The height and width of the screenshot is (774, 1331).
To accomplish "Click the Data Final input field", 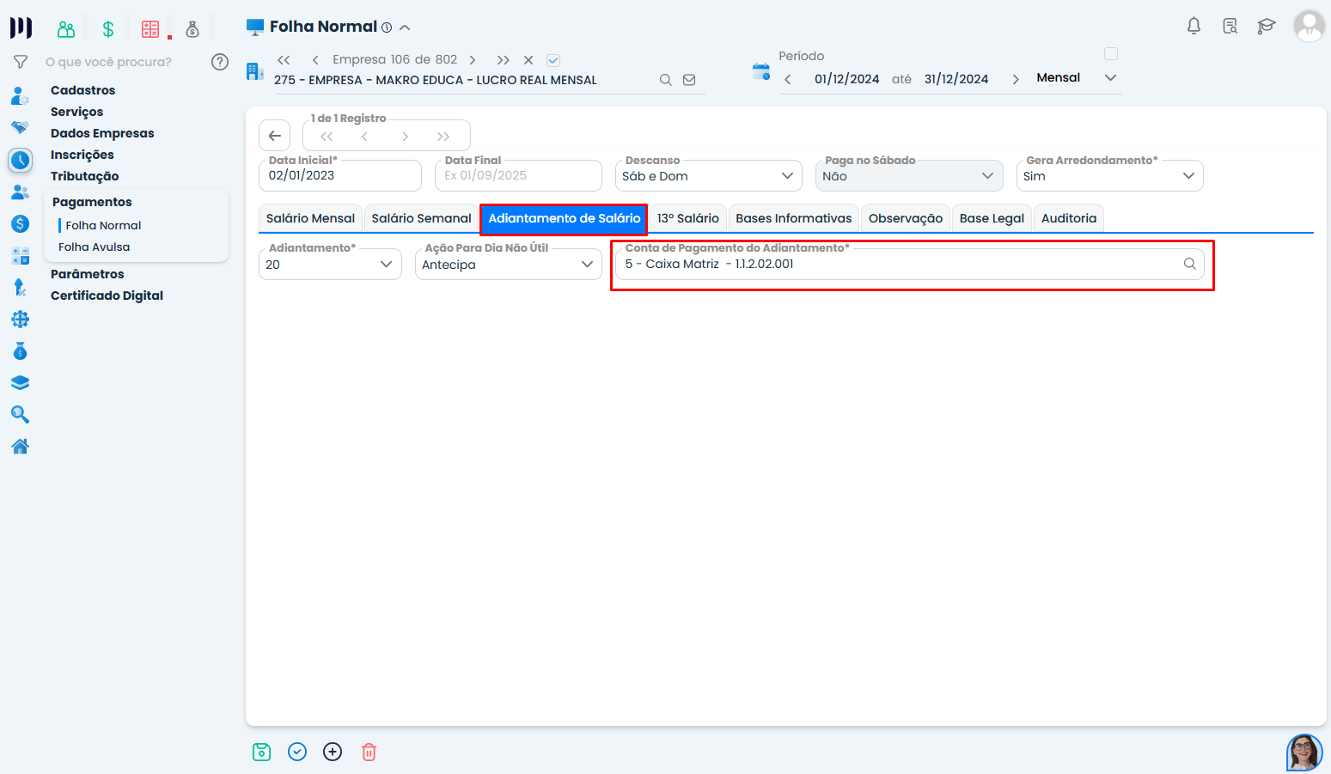I will click(x=517, y=176).
